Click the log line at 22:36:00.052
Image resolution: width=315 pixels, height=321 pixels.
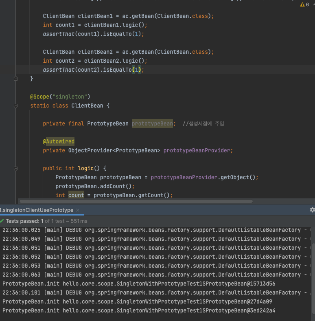pyautogui.click(x=155, y=257)
